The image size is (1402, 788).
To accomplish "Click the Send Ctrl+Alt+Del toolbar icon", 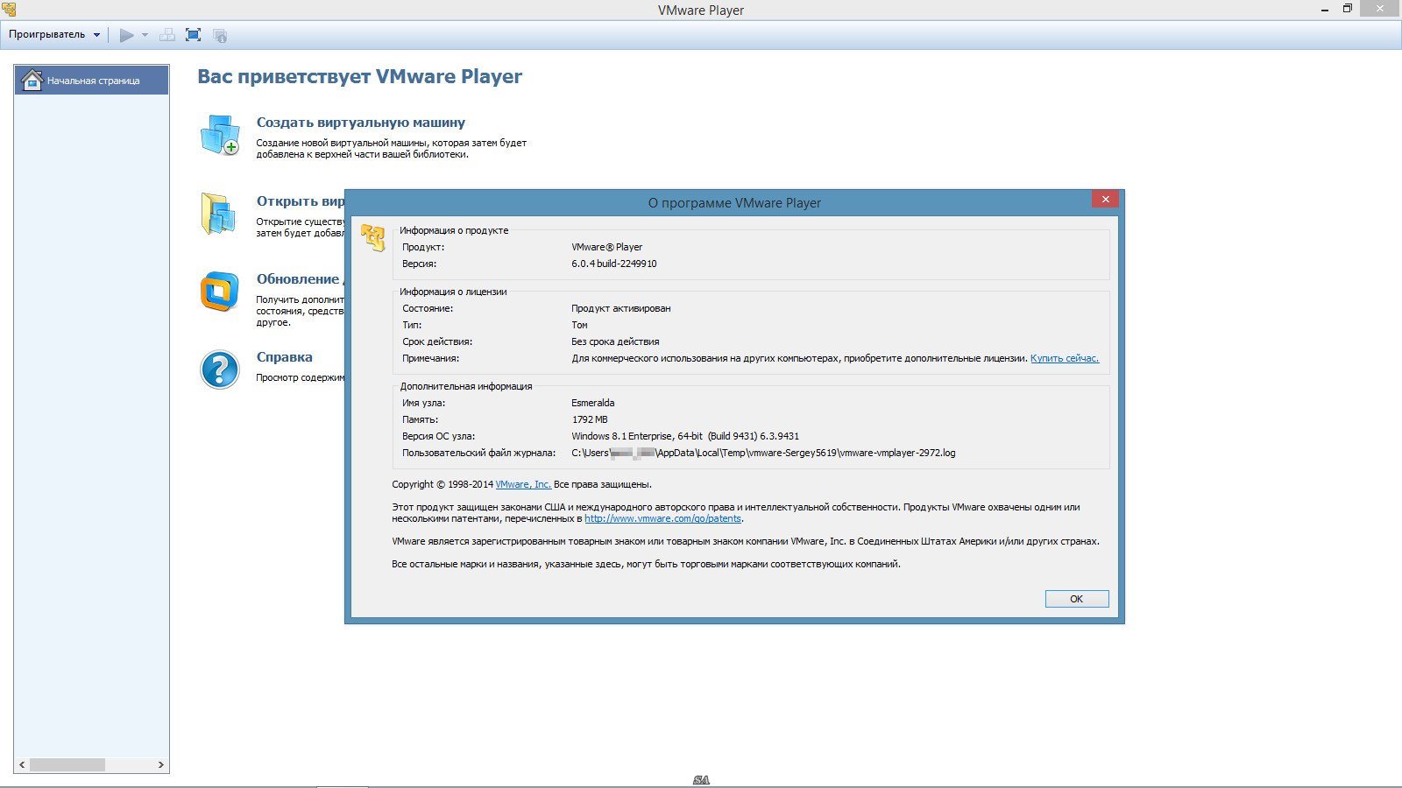I will [x=167, y=35].
